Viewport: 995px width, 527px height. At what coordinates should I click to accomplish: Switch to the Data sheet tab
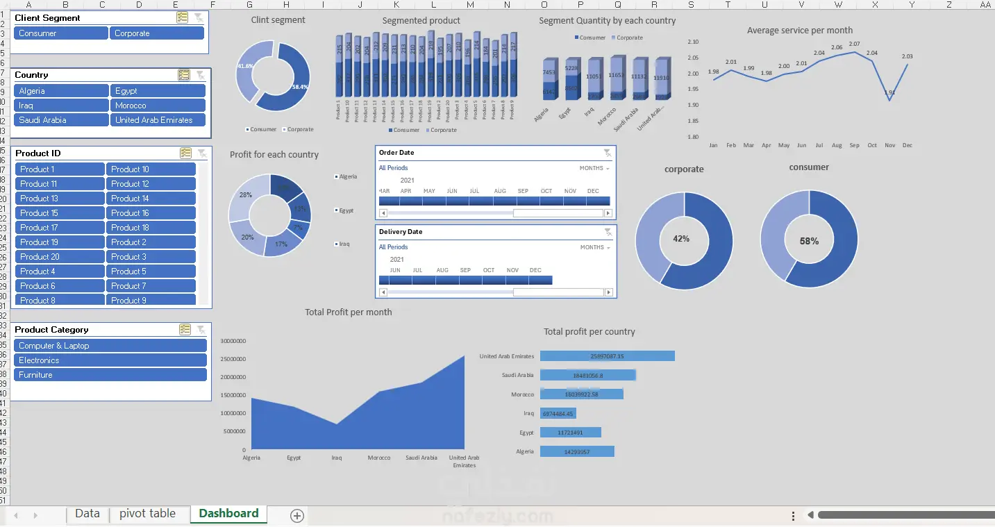(87, 514)
